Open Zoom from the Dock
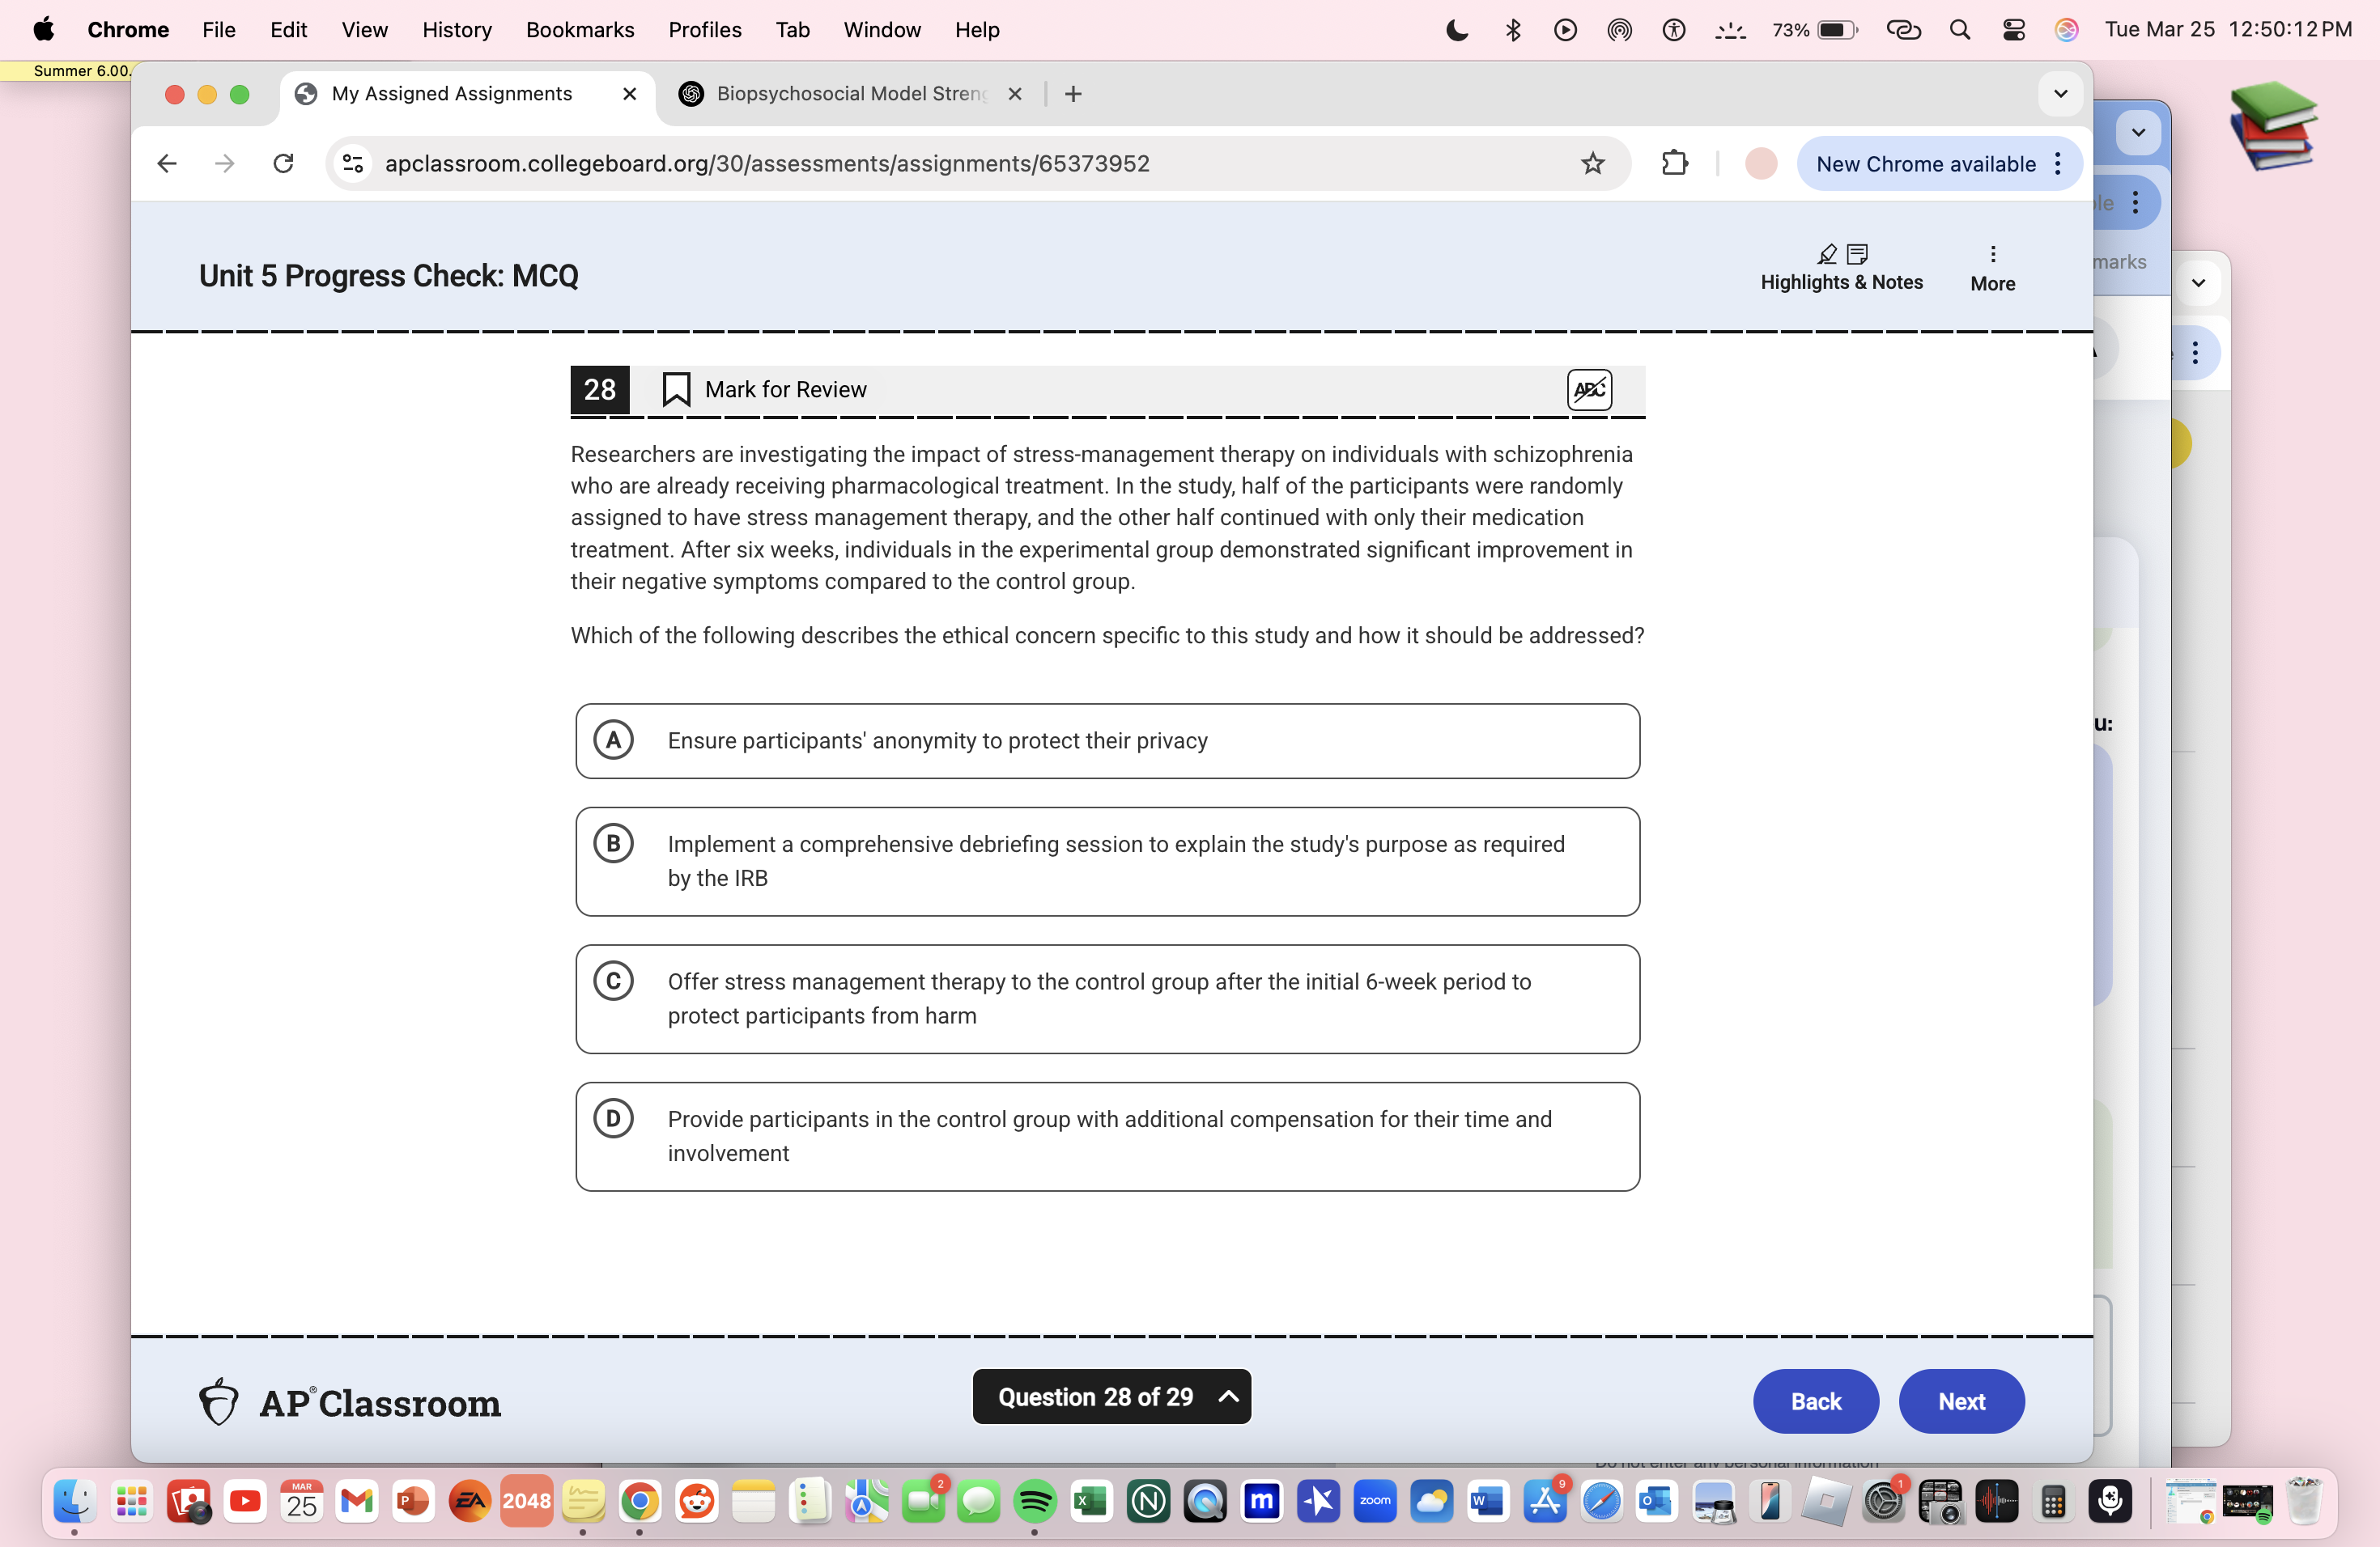The image size is (2380, 1547). coord(1375,1502)
